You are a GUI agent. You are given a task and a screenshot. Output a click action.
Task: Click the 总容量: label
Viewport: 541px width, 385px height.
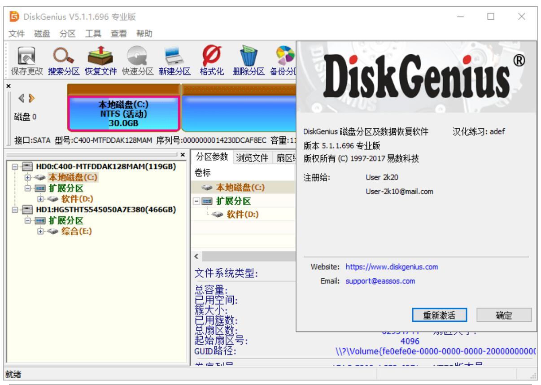(211, 290)
